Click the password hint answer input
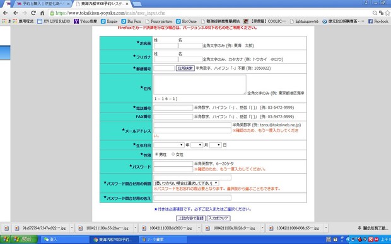Screen dimensions: 391x244 click(192, 197)
